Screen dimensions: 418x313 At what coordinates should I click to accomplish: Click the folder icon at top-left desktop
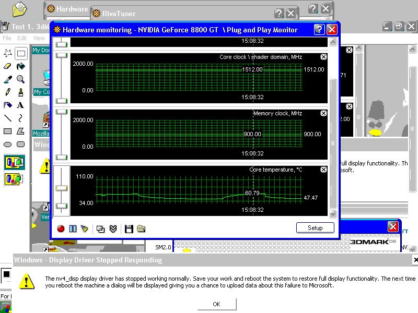[x=19, y=9]
